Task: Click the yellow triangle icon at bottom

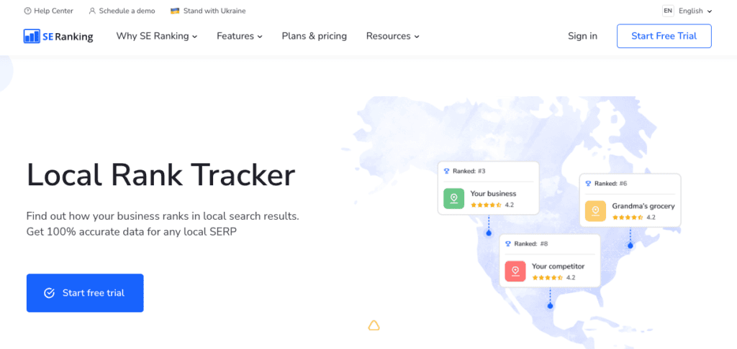Action: point(374,326)
